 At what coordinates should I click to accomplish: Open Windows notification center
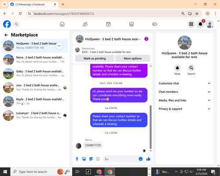pos(213,172)
